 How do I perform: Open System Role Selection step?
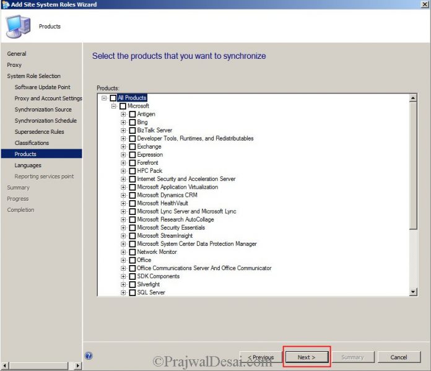pos(34,76)
